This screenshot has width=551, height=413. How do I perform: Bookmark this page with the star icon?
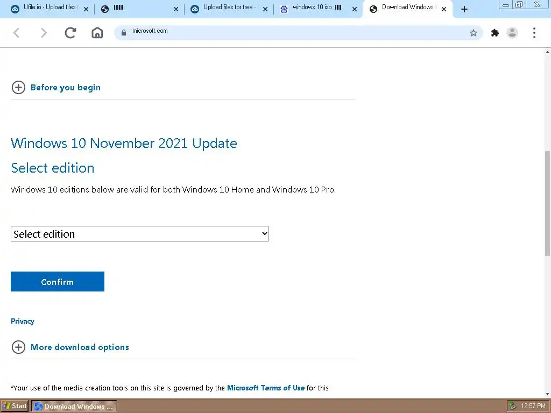474,33
